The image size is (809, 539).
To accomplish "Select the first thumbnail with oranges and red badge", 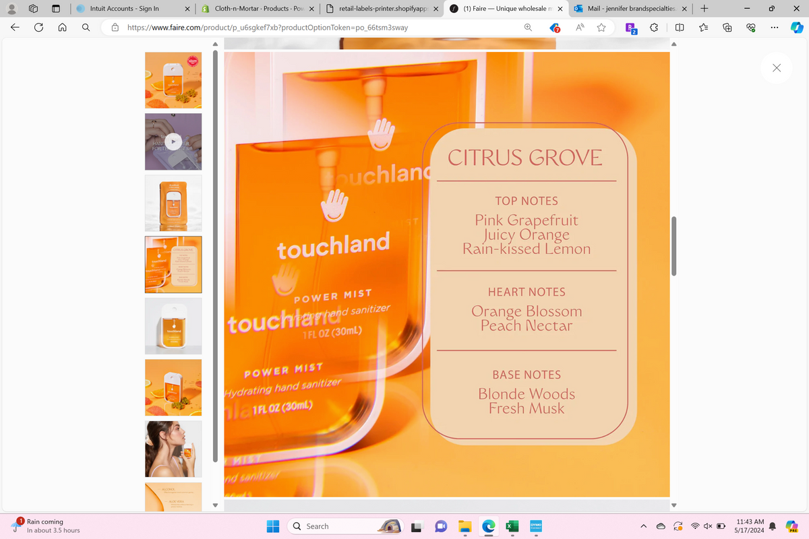I will pyautogui.click(x=173, y=80).
